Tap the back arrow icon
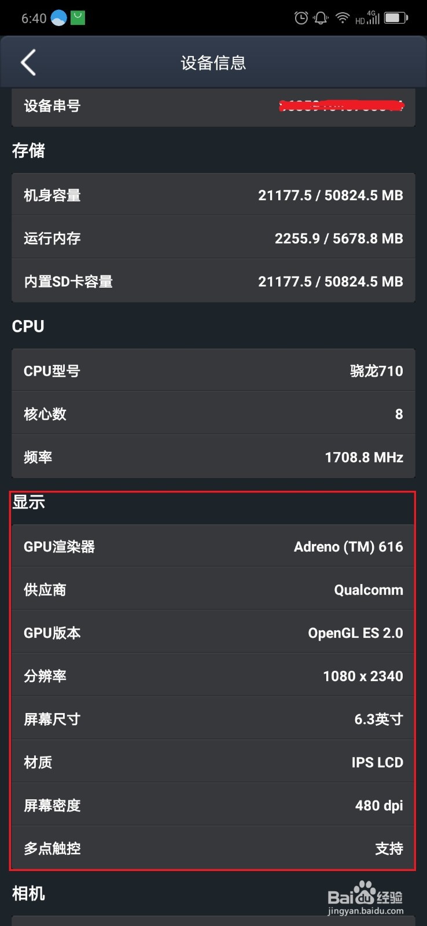This screenshot has width=427, height=926. (x=28, y=62)
